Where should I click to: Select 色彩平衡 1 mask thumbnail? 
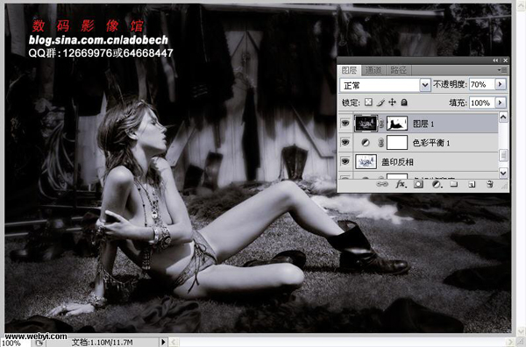coord(397,143)
